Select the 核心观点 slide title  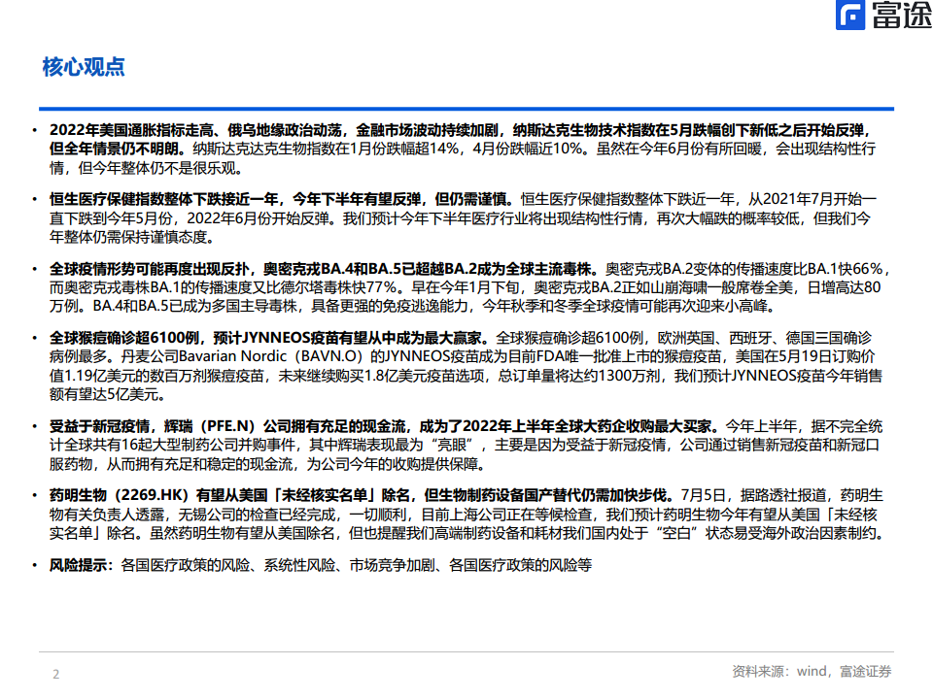84,67
